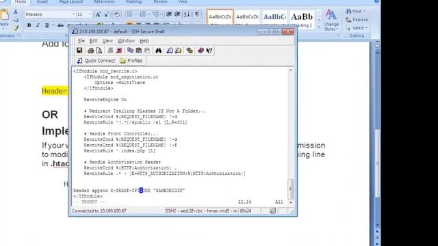This screenshot has height=246, width=438.
Task: Open Word's Numbering dropdown arrow
Action: coord(149,14)
